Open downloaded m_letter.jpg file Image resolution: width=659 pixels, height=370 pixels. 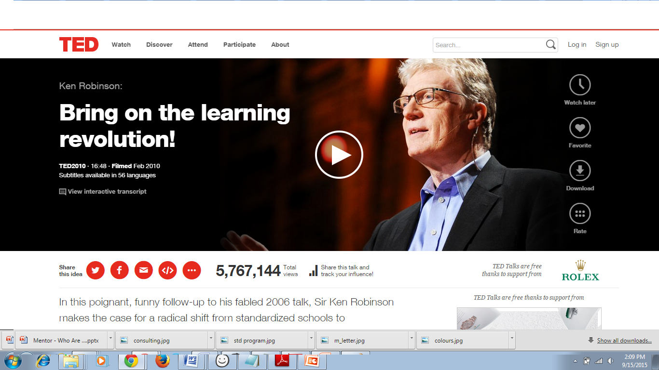point(362,340)
